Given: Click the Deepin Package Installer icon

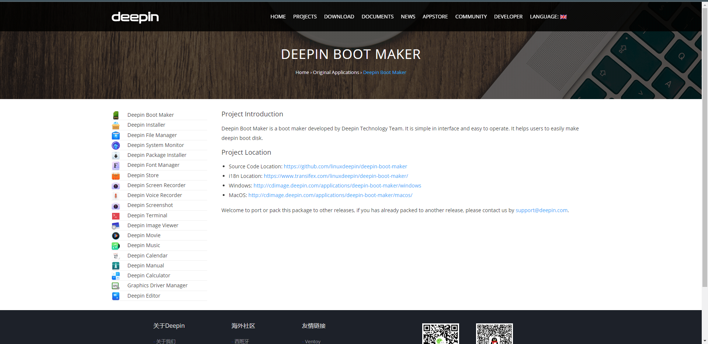Looking at the screenshot, I should coord(116,155).
